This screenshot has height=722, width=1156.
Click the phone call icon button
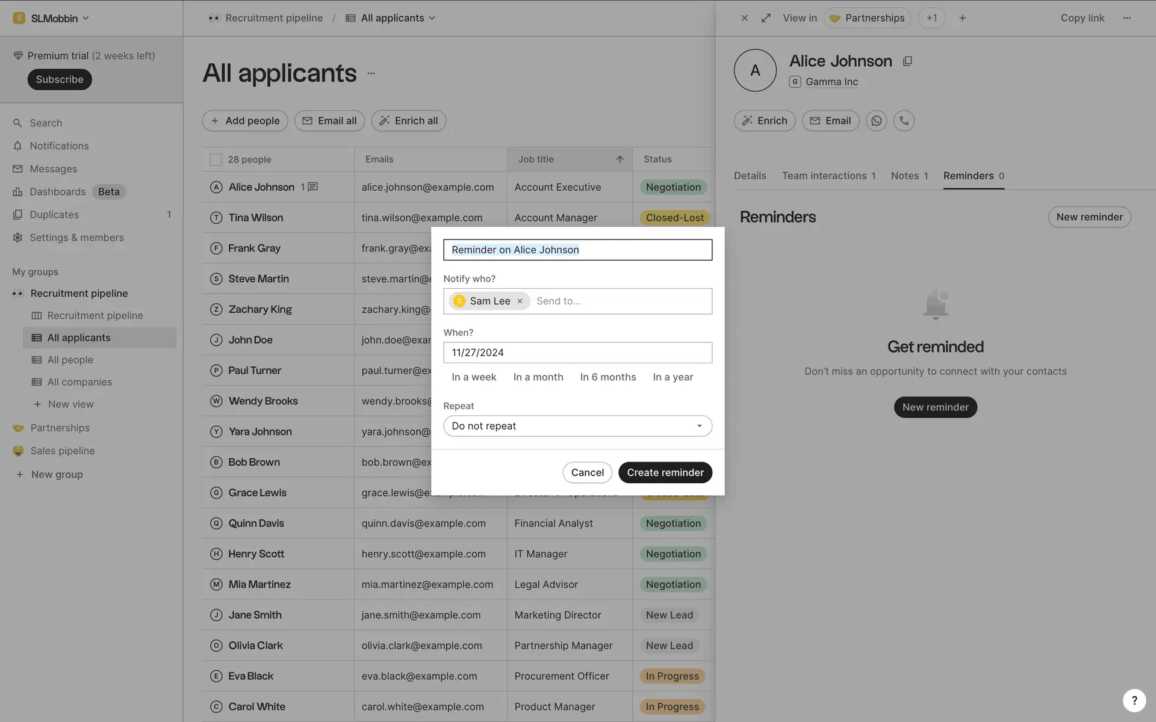[904, 121]
